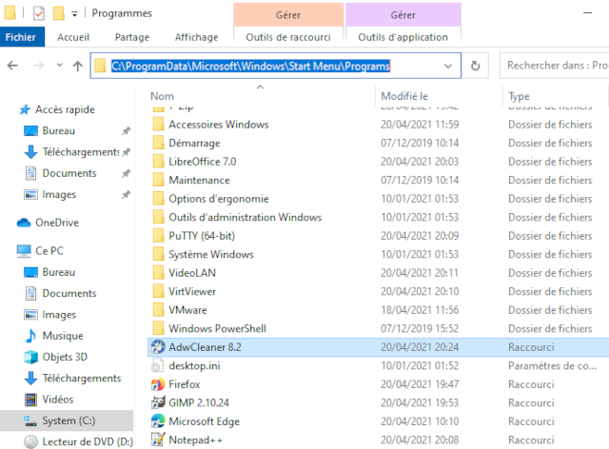Select the GIMP 2.10.24 file name
Screen dimensions: 609x449
point(199,402)
